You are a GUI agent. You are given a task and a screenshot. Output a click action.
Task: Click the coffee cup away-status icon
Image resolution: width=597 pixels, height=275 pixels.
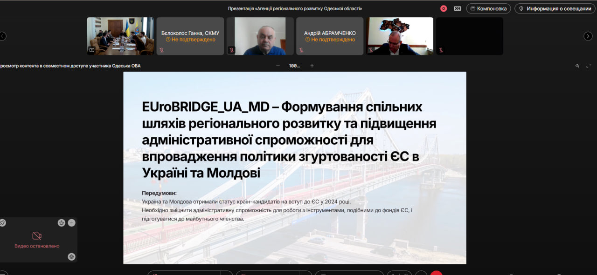tap(62, 223)
